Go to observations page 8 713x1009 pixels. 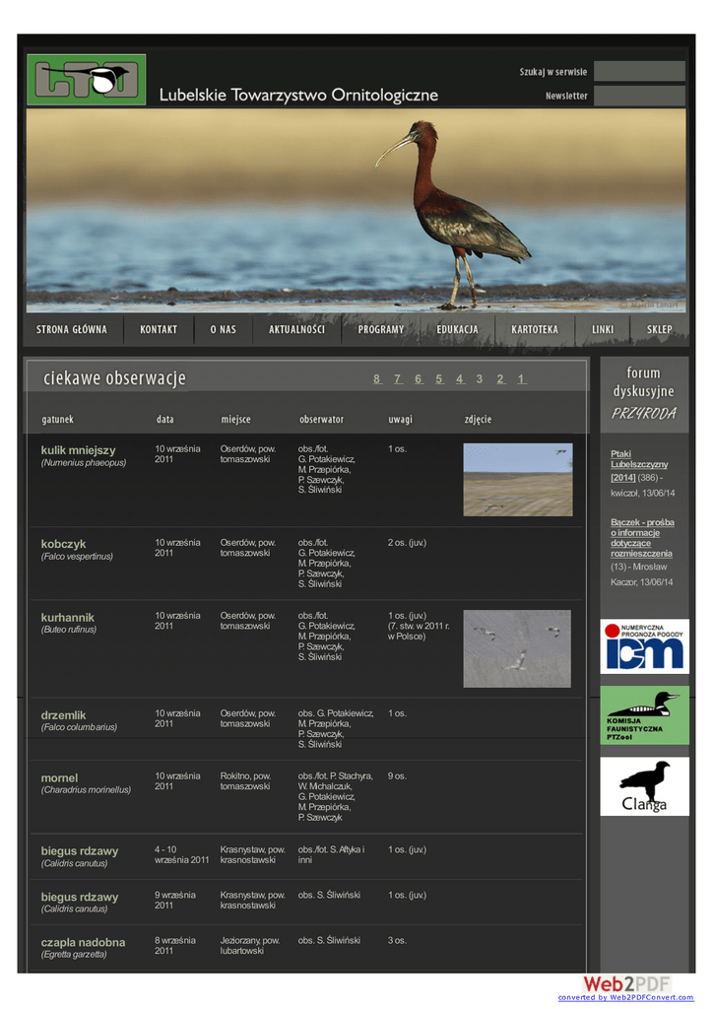(x=376, y=379)
